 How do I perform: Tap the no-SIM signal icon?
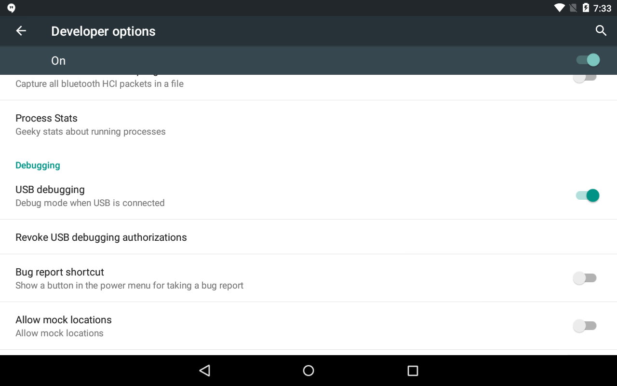pyautogui.click(x=573, y=8)
